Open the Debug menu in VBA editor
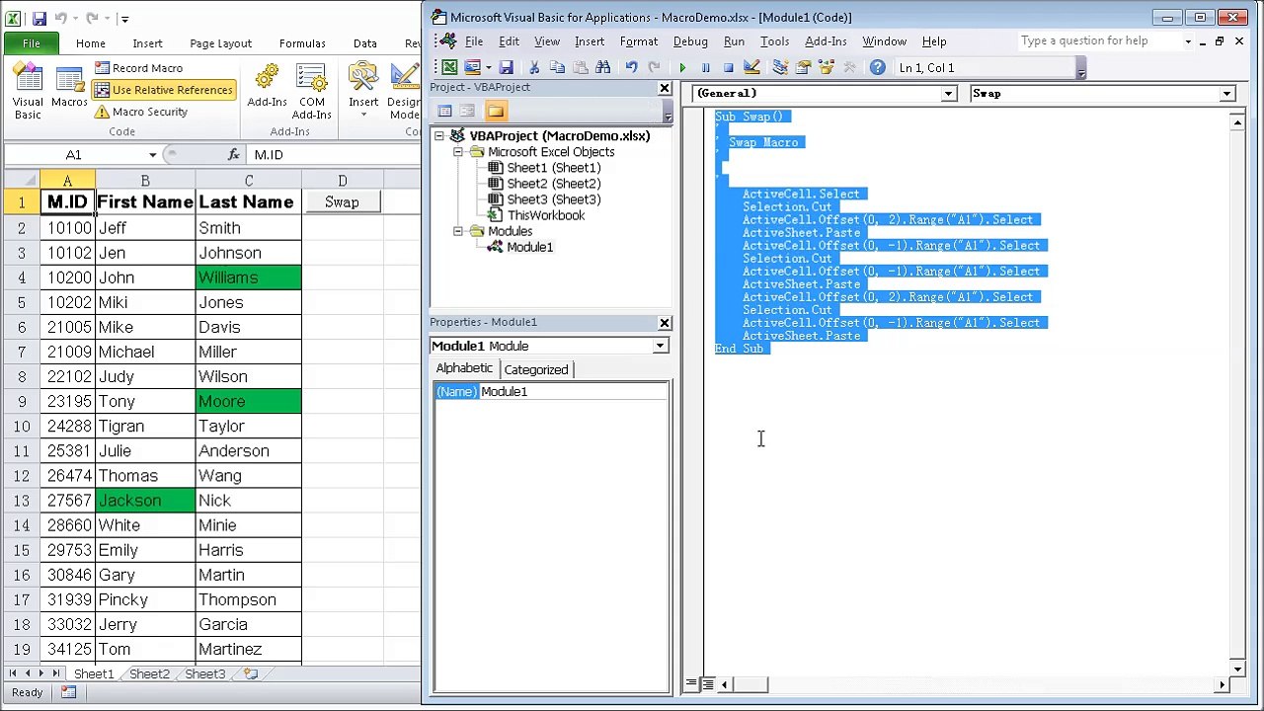 click(x=690, y=41)
